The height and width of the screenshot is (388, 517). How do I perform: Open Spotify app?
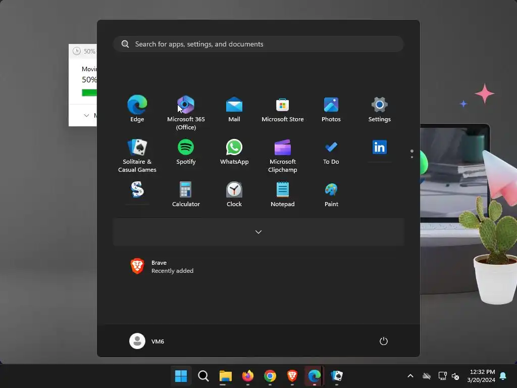click(x=186, y=152)
